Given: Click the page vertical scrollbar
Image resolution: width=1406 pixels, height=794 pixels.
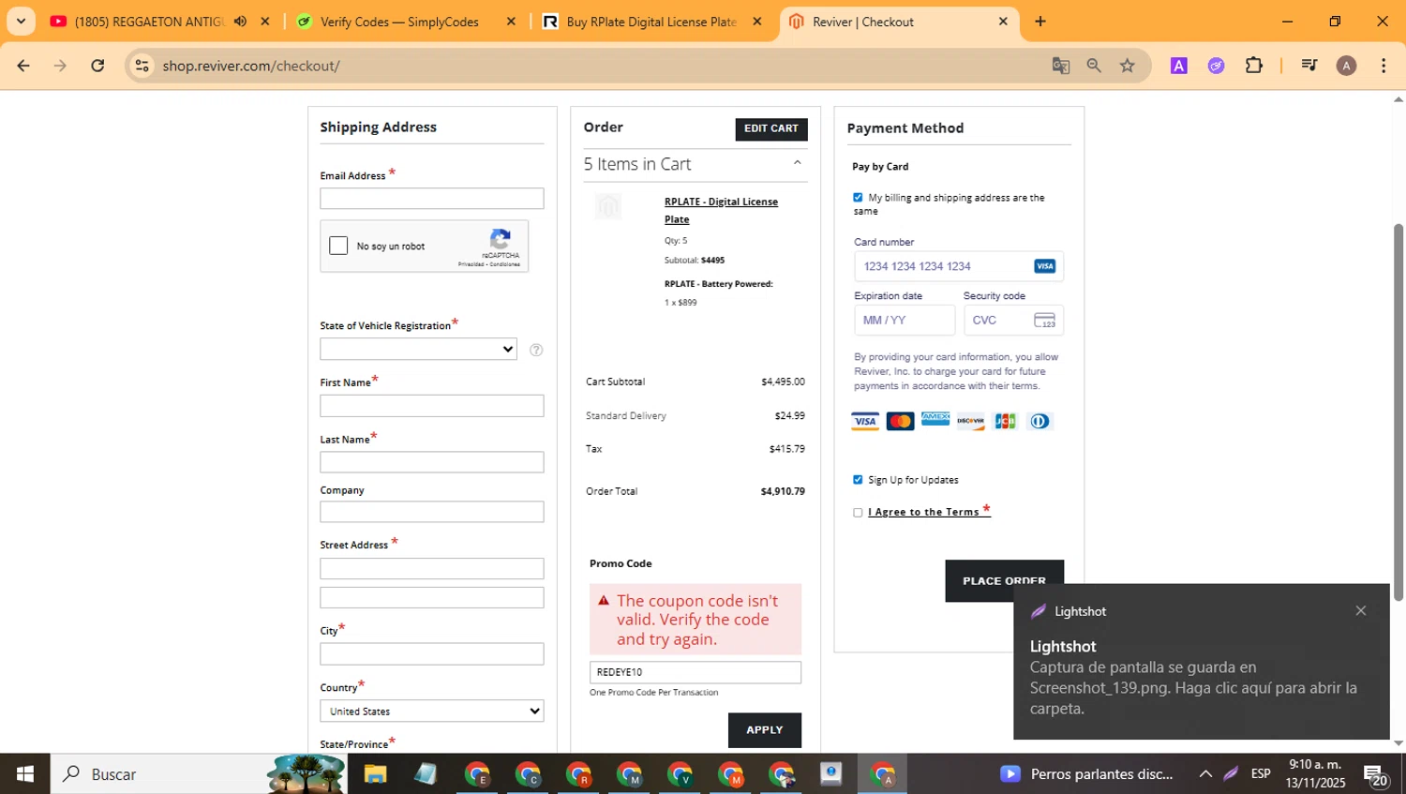Looking at the screenshot, I should 1399,412.
